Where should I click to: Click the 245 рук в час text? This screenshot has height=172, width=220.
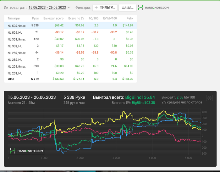click(x=74, y=103)
